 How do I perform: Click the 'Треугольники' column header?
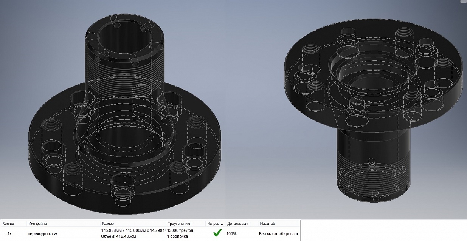(186, 224)
